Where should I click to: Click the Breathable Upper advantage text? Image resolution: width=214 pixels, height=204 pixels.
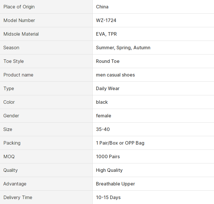pos(116,184)
